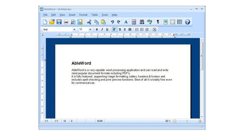Click the scroll down arrow
The image size is (246, 138).
202,117
